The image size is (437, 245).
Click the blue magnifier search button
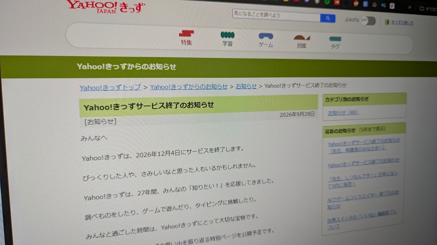(x=328, y=18)
